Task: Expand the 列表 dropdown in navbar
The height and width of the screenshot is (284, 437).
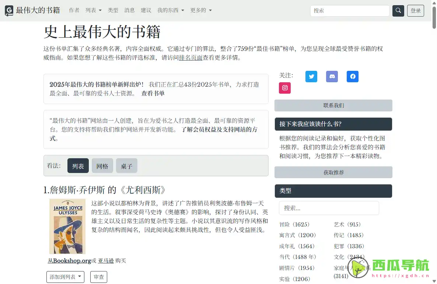Action: click(x=93, y=10)
